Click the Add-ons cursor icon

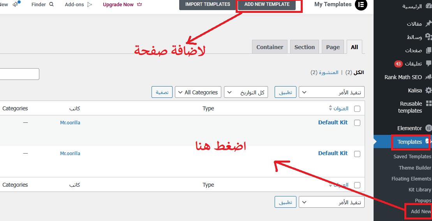[x=89, y=5]
